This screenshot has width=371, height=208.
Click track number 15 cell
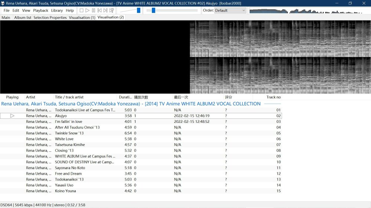point(279,191)
